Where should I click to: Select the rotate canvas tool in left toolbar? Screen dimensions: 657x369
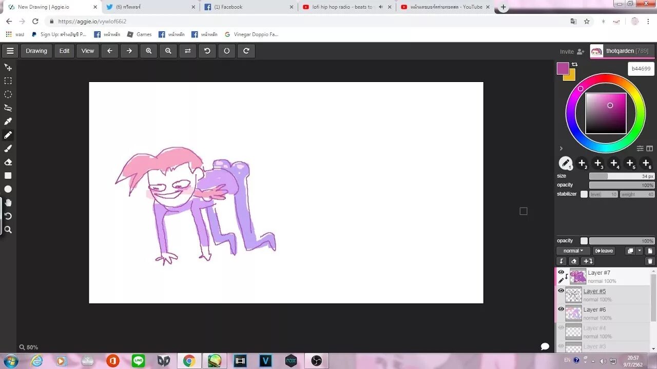click(8, 216)
